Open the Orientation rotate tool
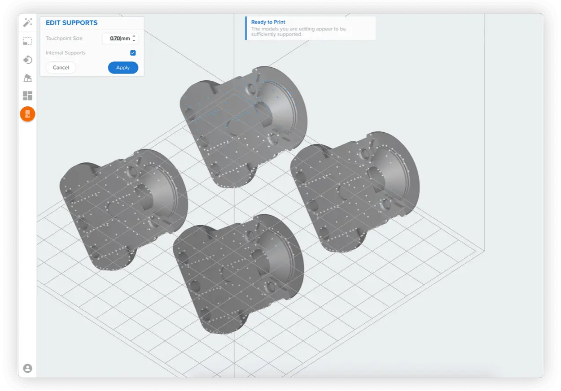This screenshot has width=561, height=391. point(27,60)
